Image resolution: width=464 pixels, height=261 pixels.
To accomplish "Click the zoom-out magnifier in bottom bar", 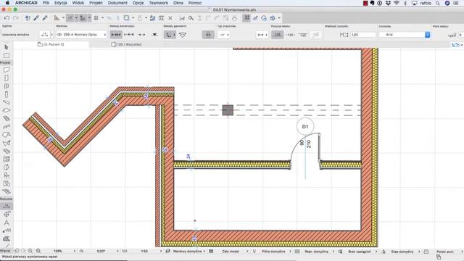I will point(38,251).
